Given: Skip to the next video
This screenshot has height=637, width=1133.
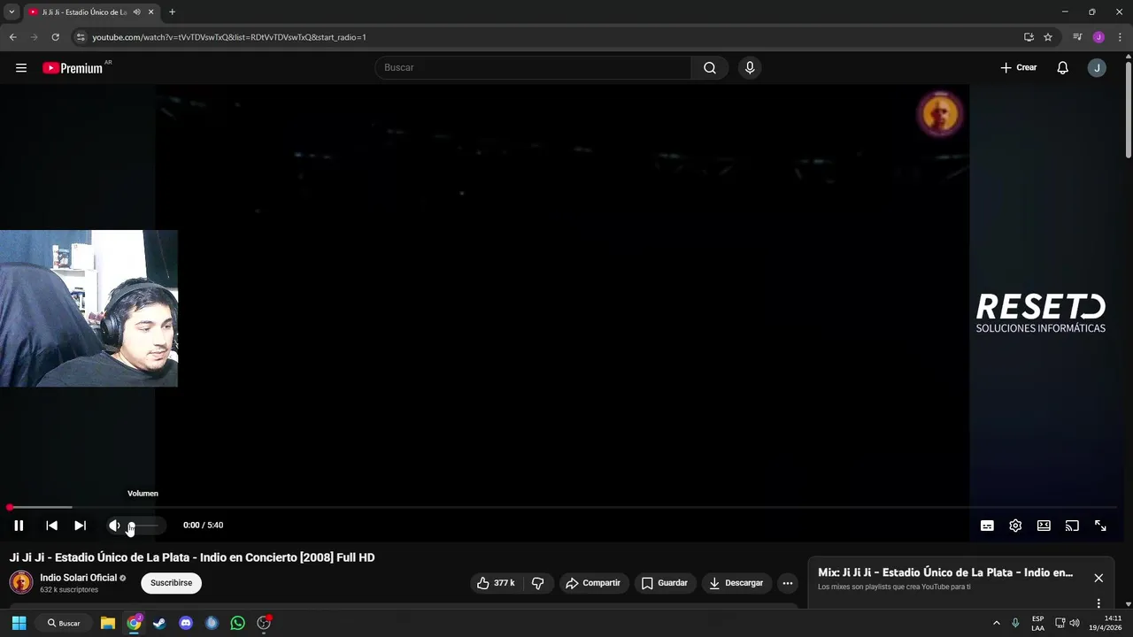Looking at the screenshot, I should tap(80, 526).
